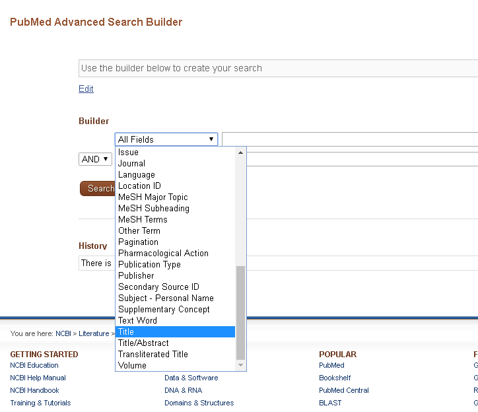Select Volume in the field list
Screen dimensions: 478x412
coord(175,366)
